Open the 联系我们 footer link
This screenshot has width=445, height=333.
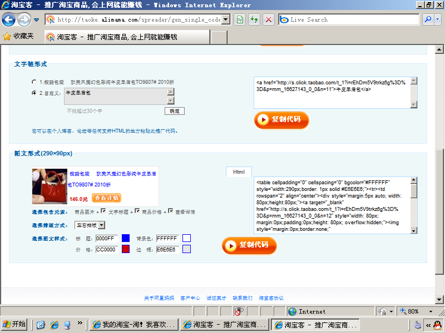243,298
